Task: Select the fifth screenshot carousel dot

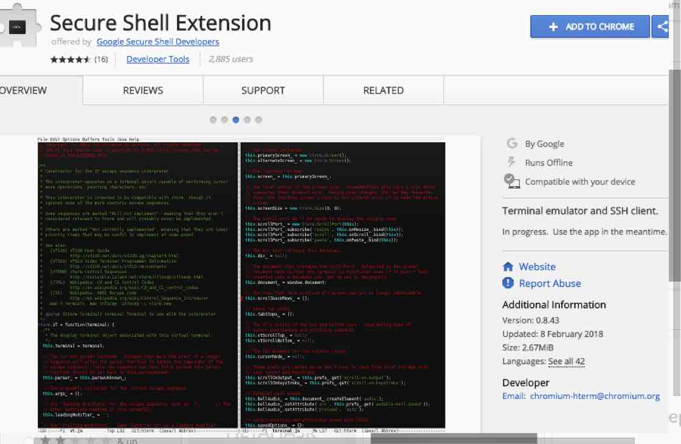Action: (258, 120)
